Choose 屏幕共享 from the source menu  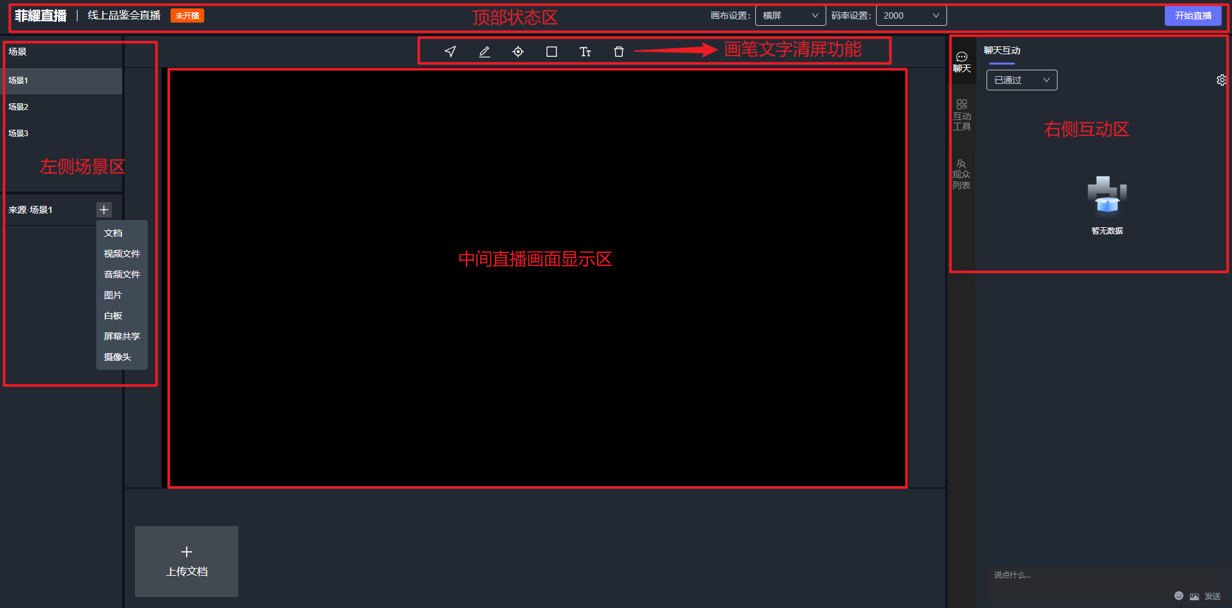[x=121, y=336]
